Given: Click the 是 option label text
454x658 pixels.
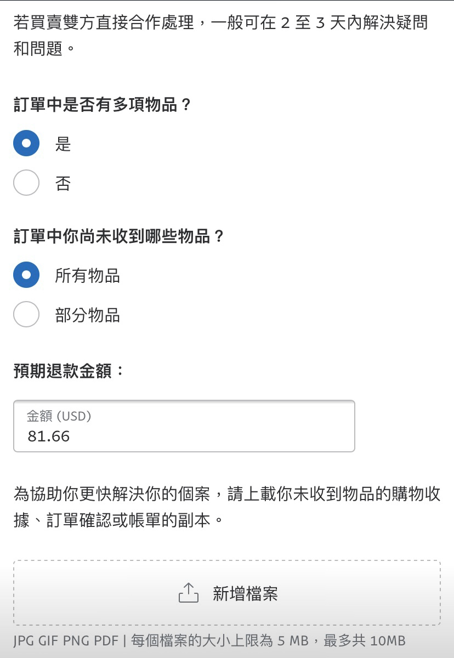Looking at the screenshot, I should 63,144.
